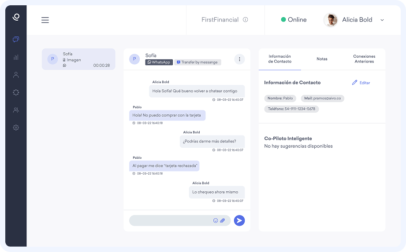Screen dimensions: 406x252
Task: Open the chat three-dot options menu
Action: click(x=239, y=59)
